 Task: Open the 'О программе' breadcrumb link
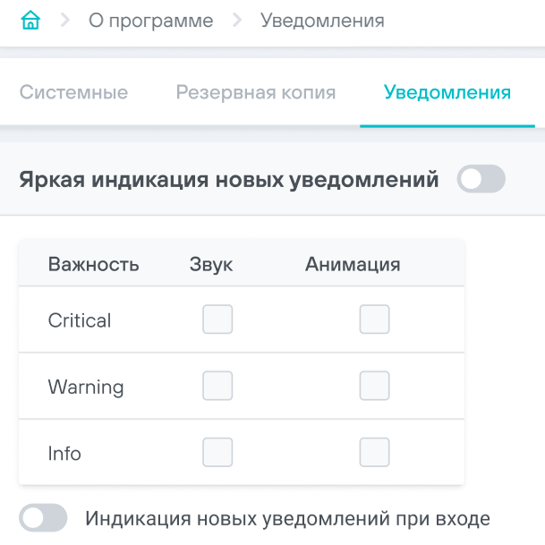tap(150, 21)
